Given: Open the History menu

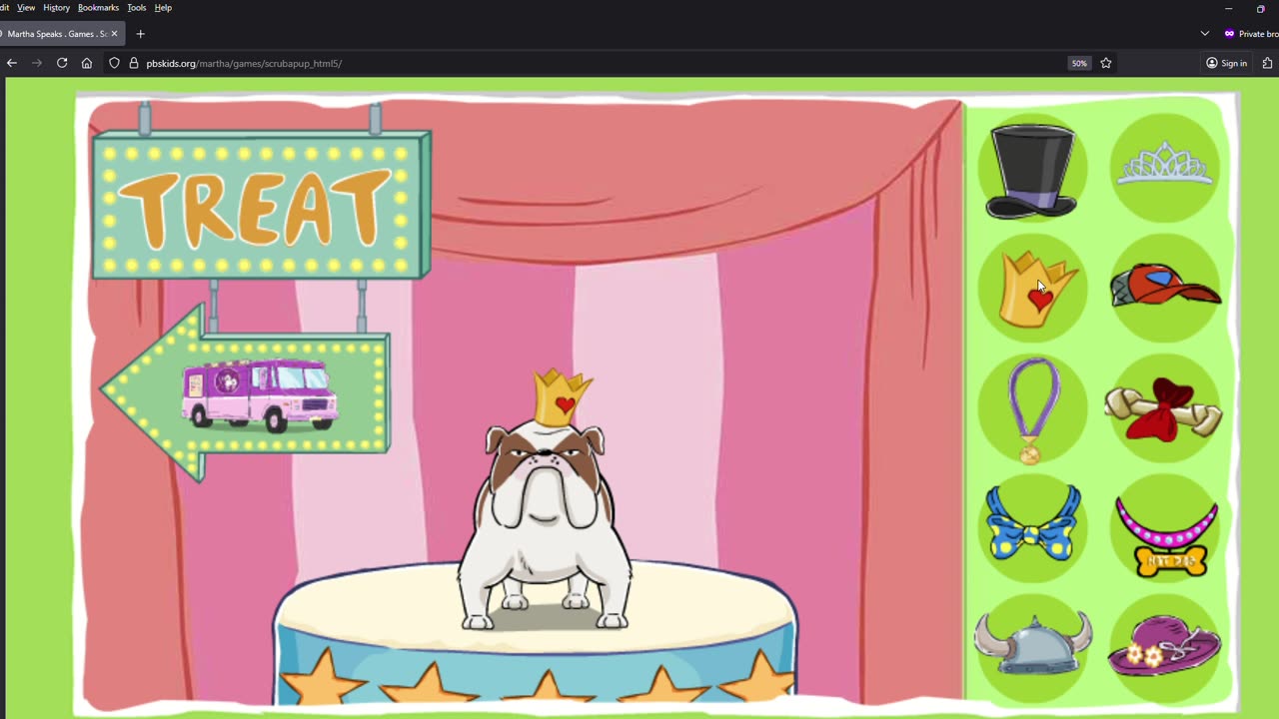Looking at the screenshot, I should 56,8.
